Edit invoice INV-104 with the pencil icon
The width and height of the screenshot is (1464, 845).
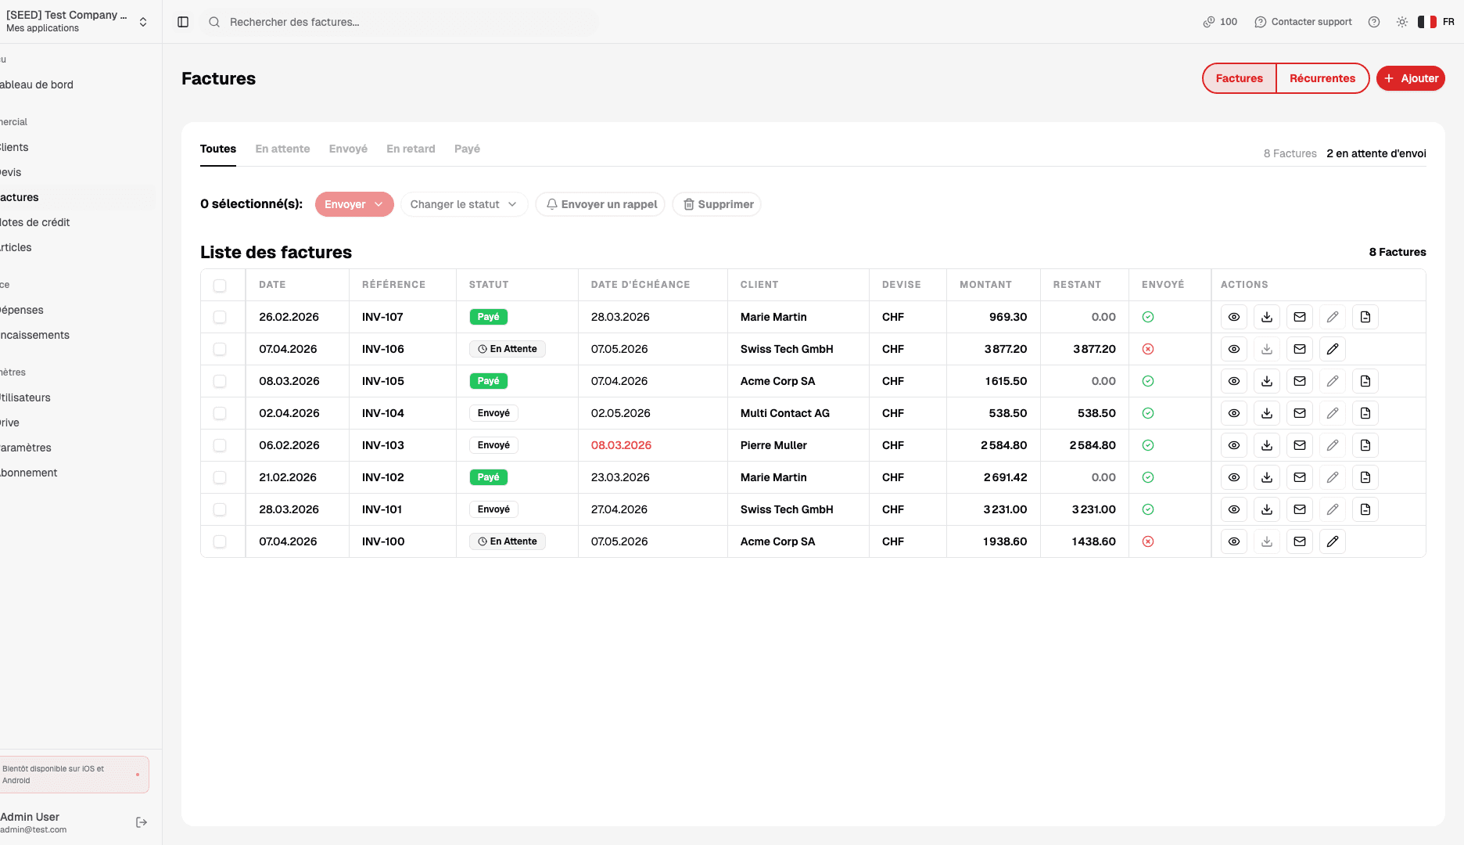tap(1333, 413)
